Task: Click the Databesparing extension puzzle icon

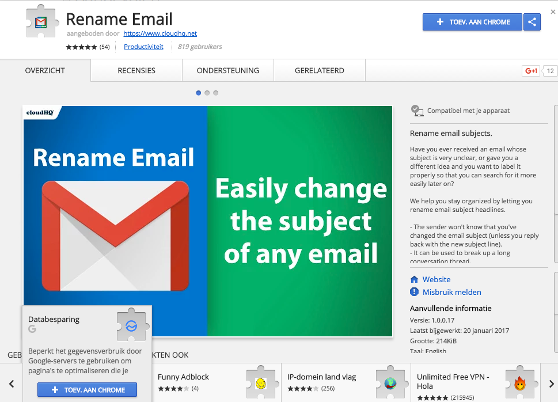Action: [x=132, y=325]
